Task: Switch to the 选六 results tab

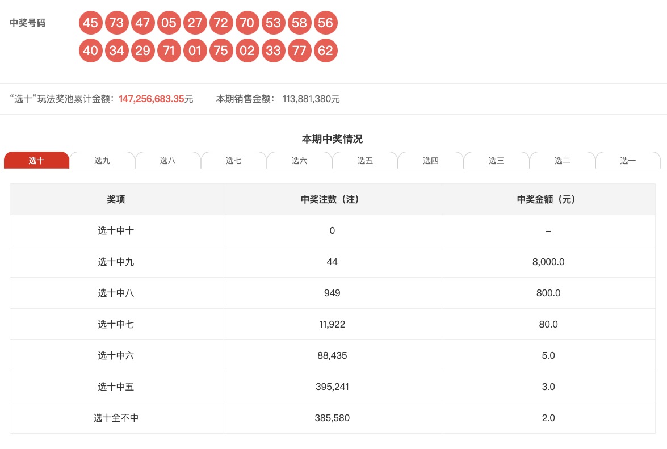Action: click(299, 161)
